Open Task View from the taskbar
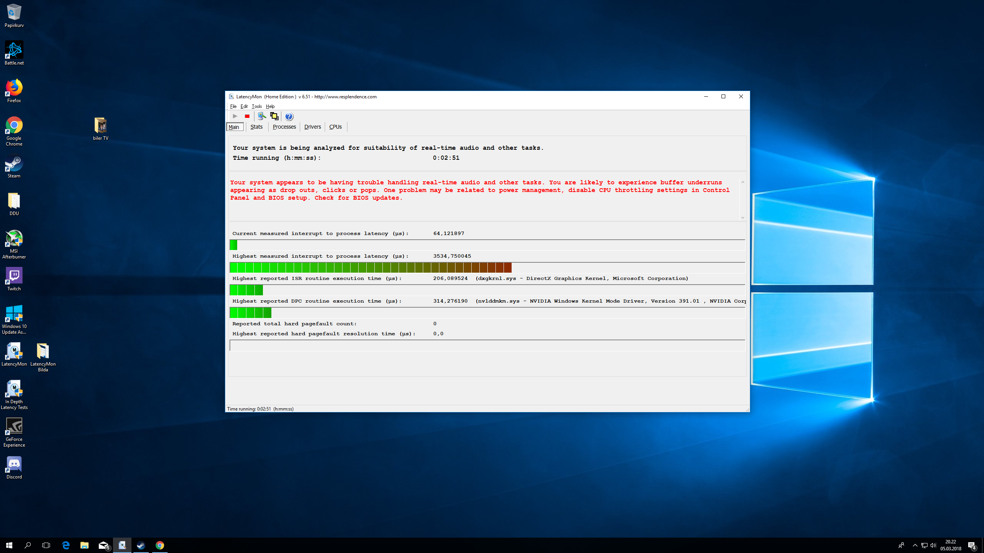The width and height of the screenshot is (984, 553). click(46, 545)
